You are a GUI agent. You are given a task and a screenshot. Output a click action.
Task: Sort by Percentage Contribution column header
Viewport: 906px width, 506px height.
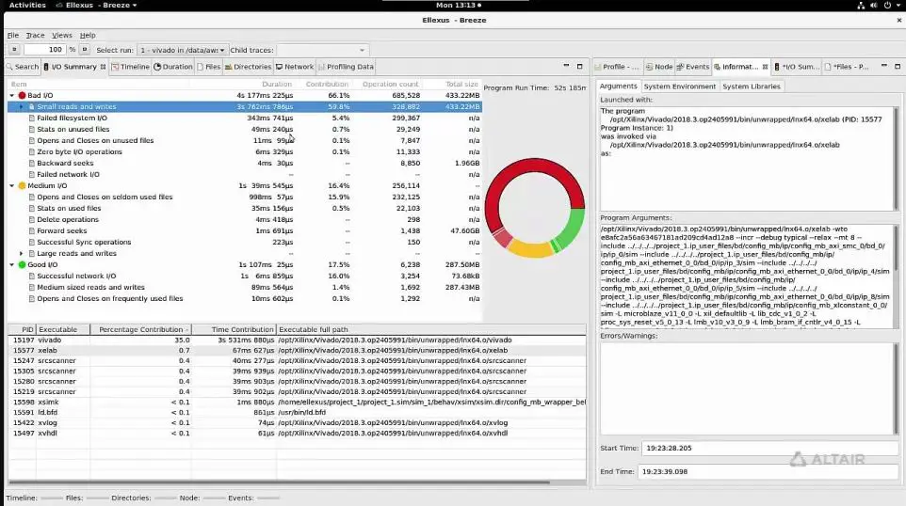click(x=140, y=329)
